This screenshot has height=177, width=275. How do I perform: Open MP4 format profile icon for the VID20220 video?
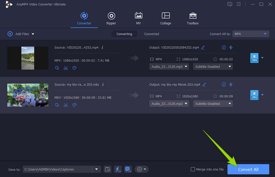point(254,58)
